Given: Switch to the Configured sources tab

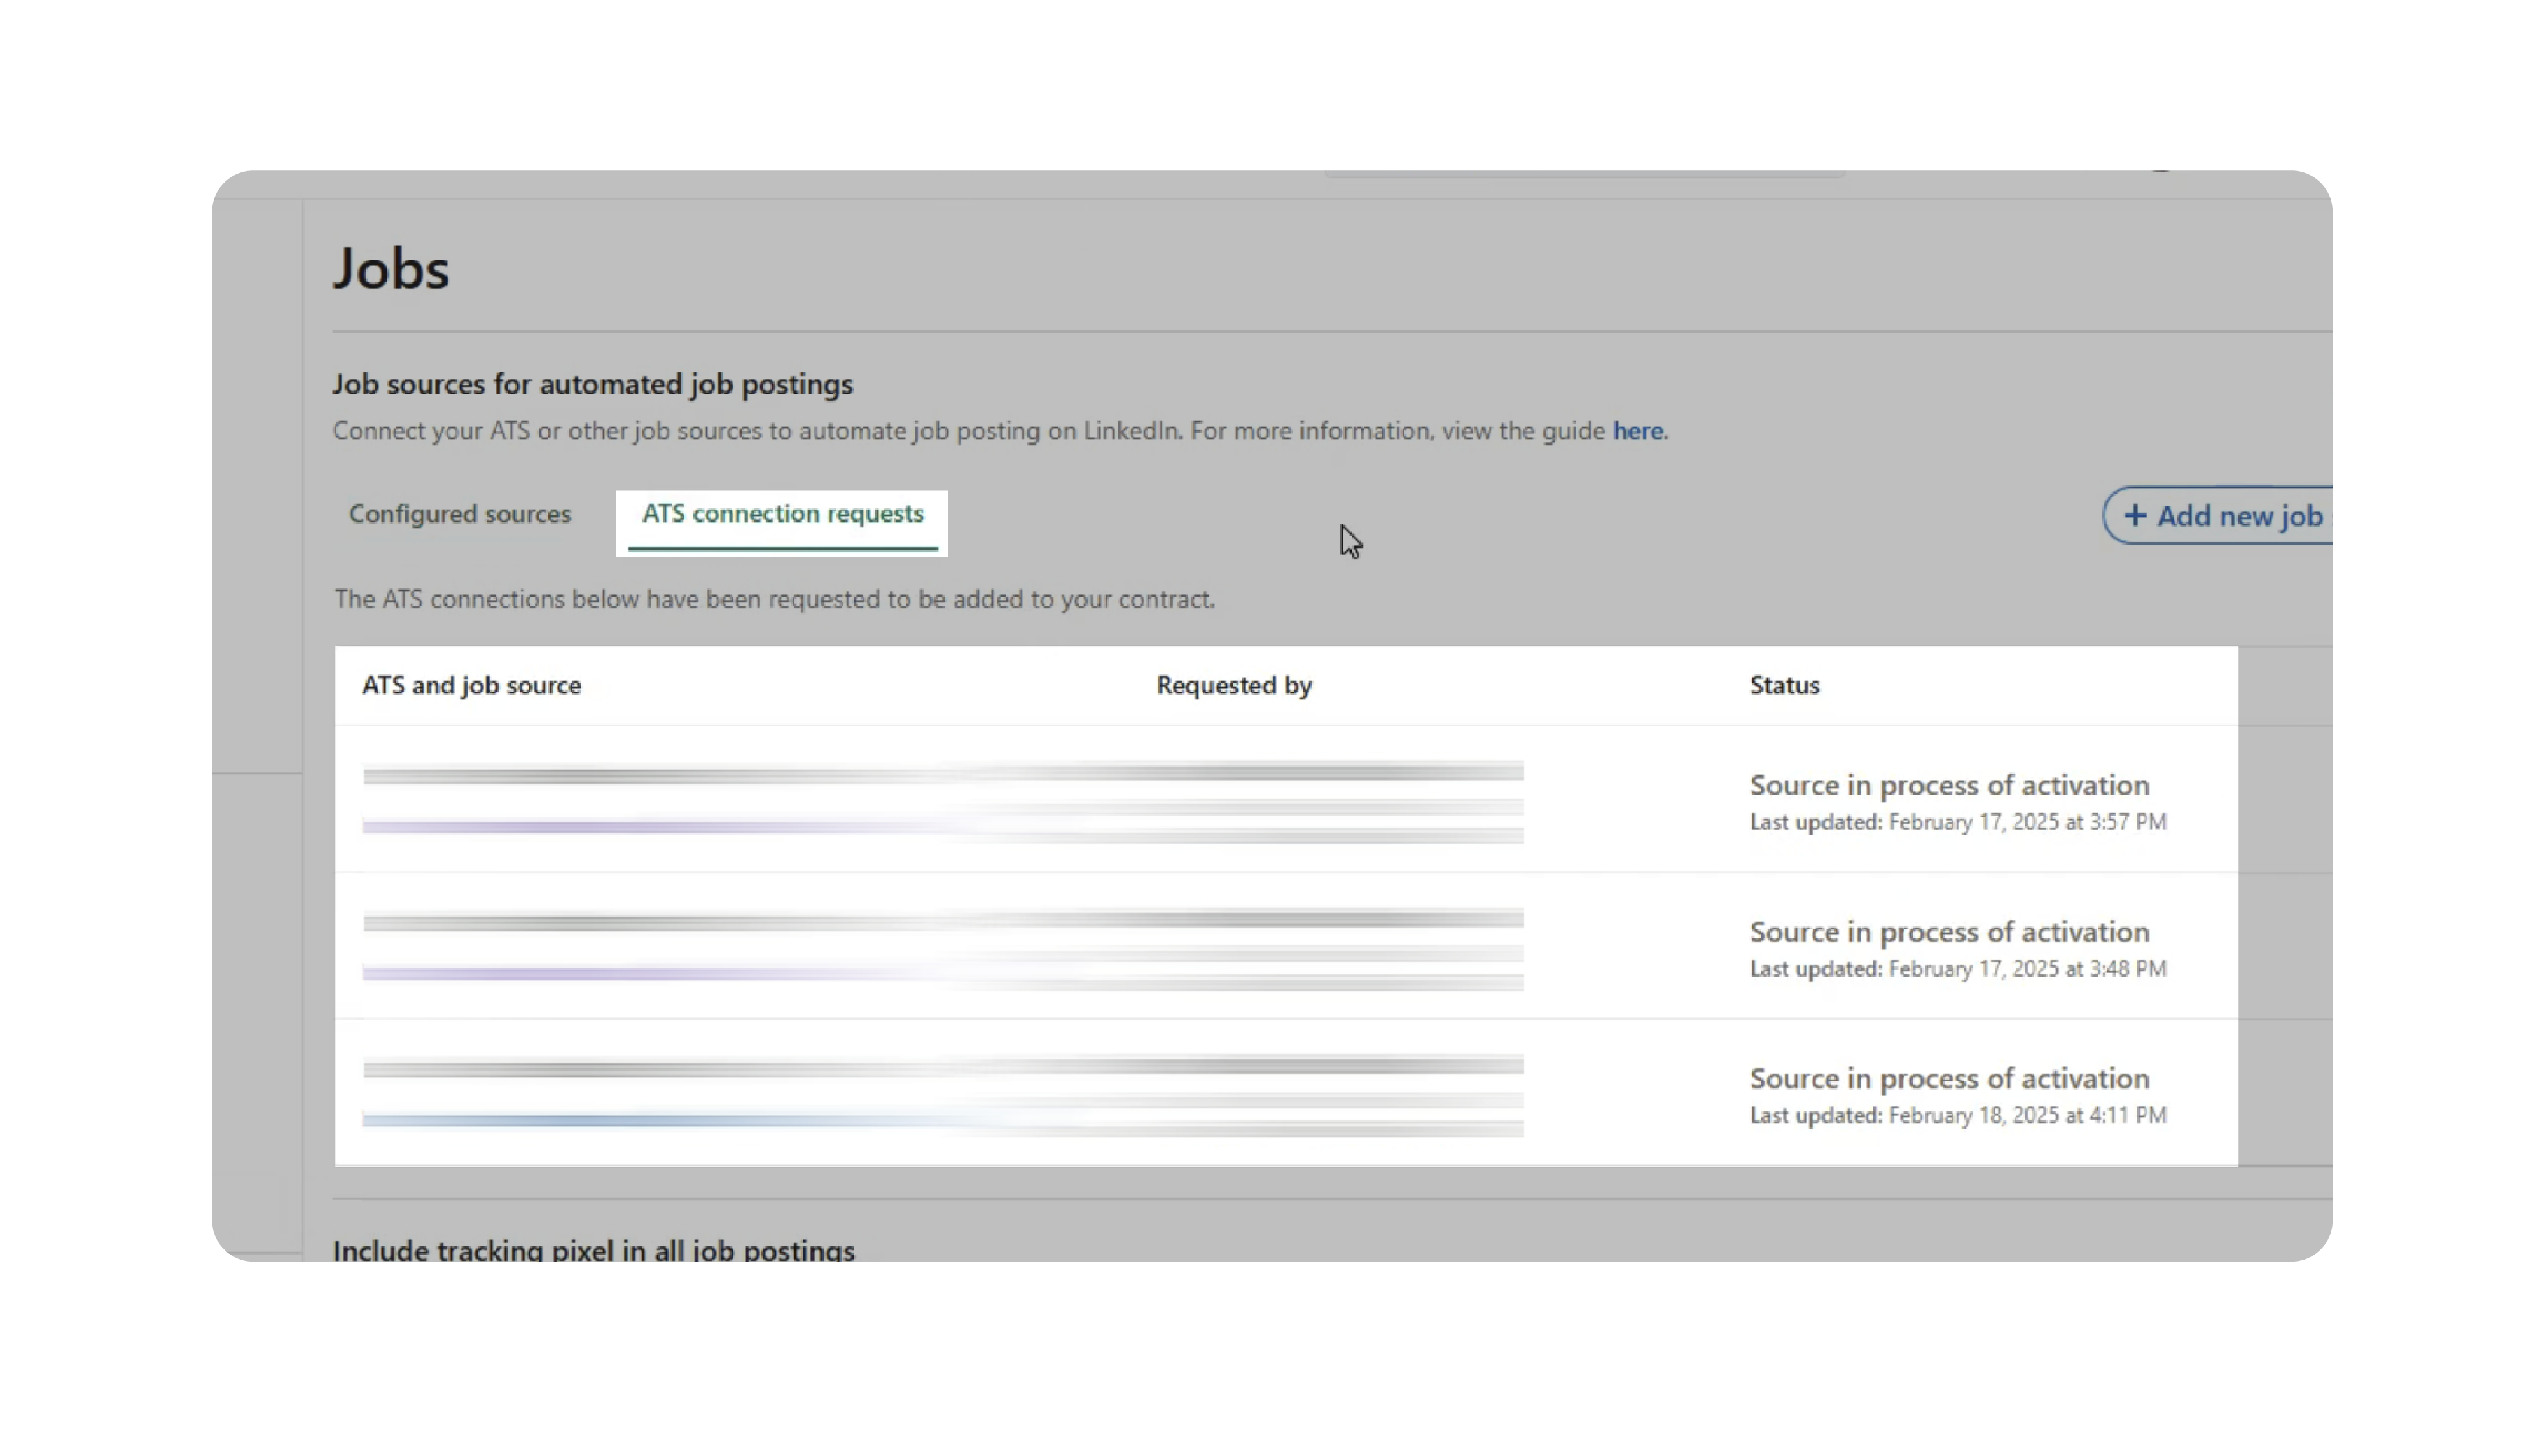Looking at the screenshot, I should coord(459,514).
